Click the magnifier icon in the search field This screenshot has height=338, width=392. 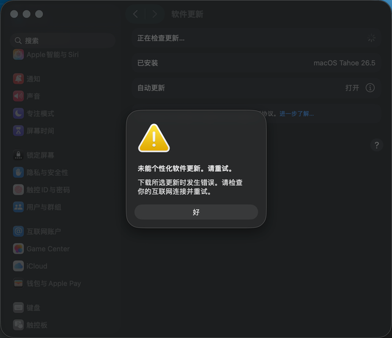pos(18,40)
